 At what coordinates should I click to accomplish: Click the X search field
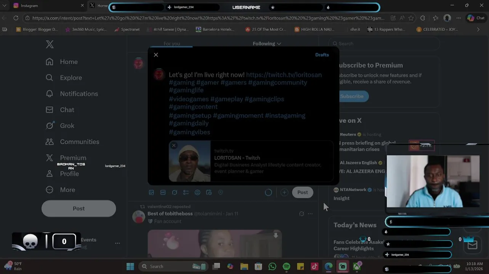click(384, 43)
